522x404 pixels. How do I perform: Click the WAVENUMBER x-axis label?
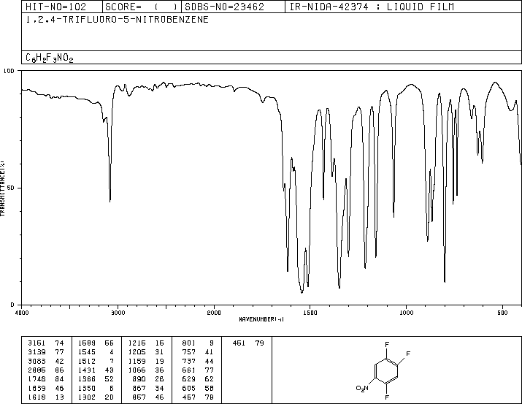pos(261,319)
